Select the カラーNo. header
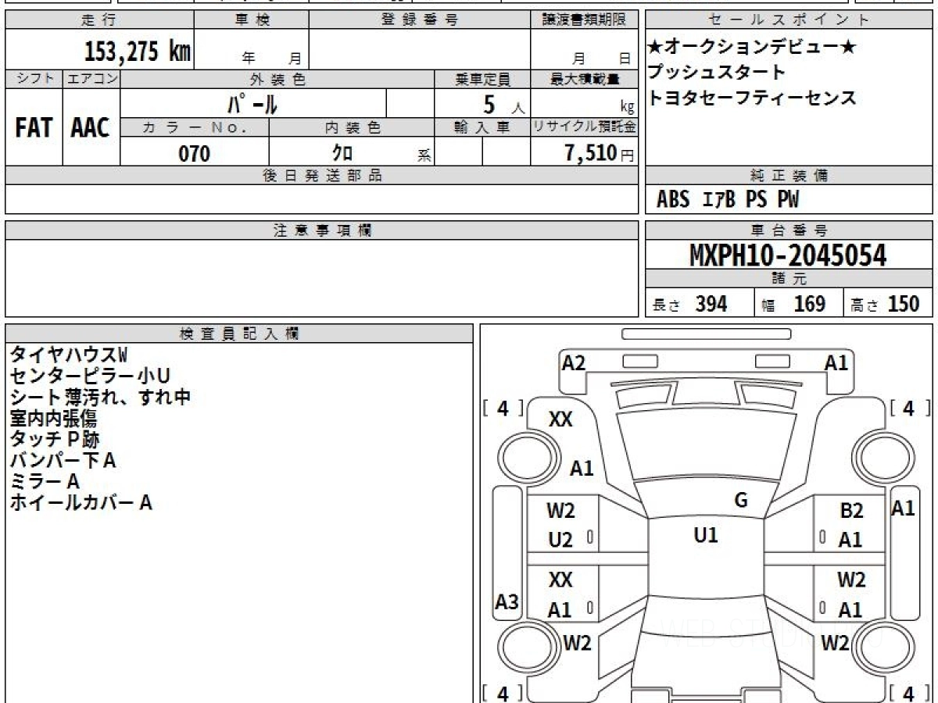This screenshot has height=703, width=938. pos(195,127)
